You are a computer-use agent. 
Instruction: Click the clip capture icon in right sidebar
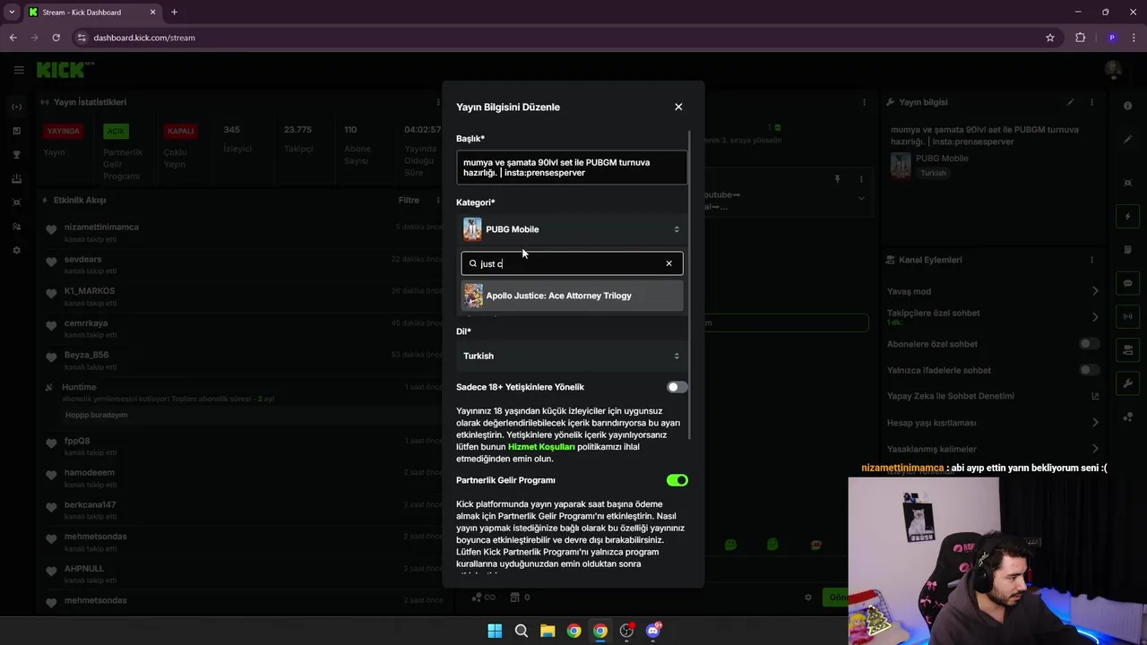point(1127,183)
